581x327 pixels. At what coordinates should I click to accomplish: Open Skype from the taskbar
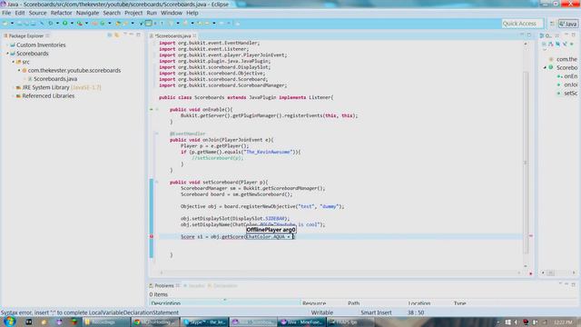205,322
